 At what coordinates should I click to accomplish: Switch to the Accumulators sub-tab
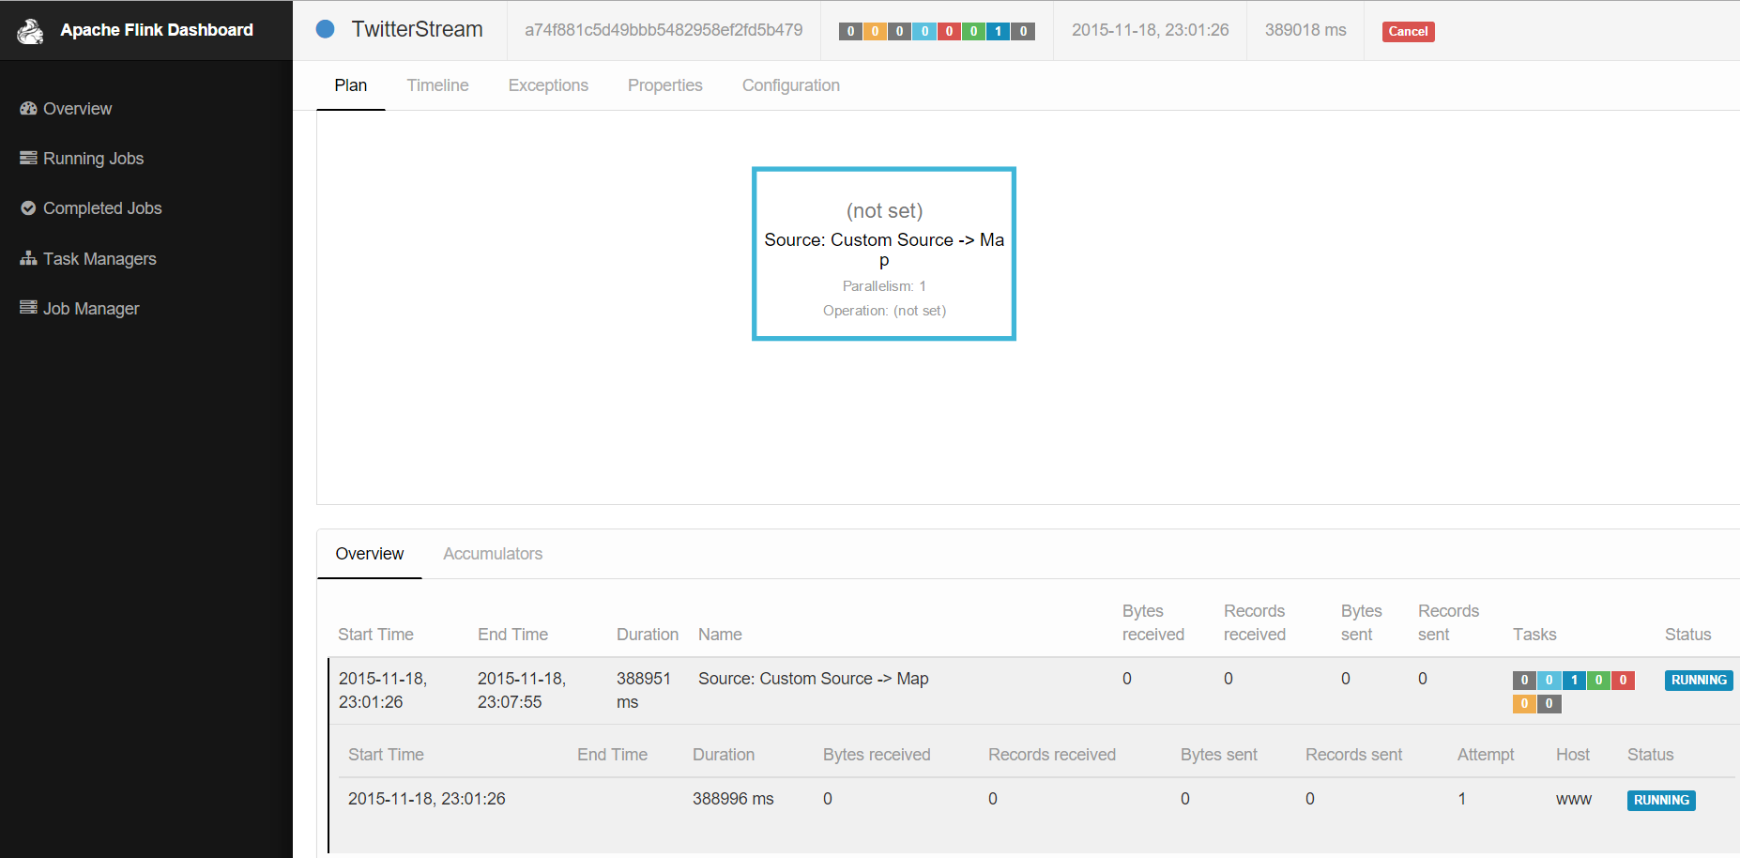(493, 554)
